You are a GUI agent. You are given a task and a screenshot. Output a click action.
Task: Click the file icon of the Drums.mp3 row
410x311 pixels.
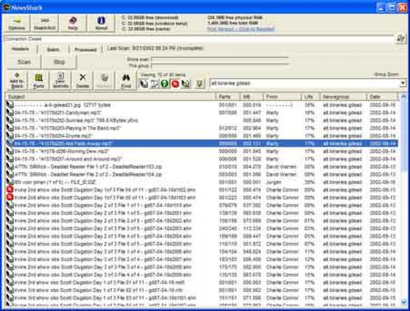tap(10, 136)
